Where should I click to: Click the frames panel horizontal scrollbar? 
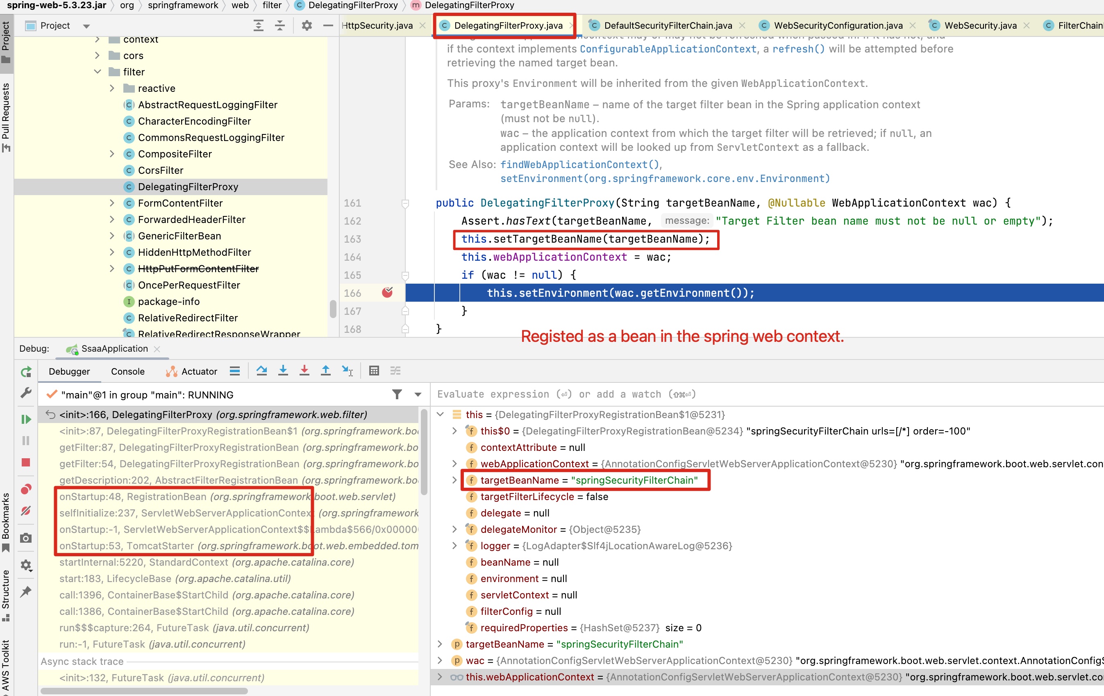click(144, 691)
